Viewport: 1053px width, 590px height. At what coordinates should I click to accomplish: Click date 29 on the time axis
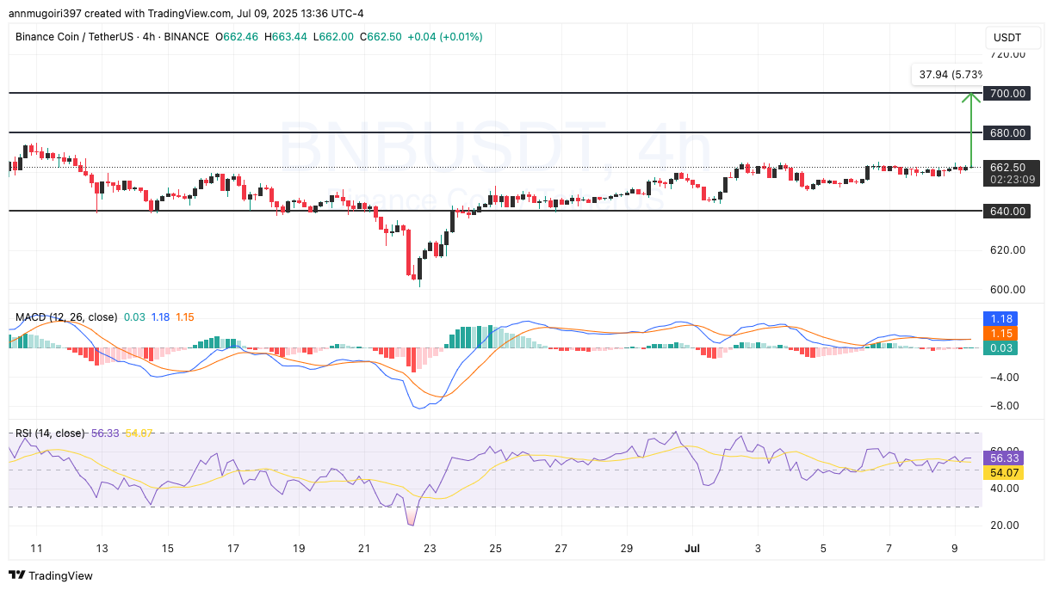pyautogui.click(x=627, y=548)
